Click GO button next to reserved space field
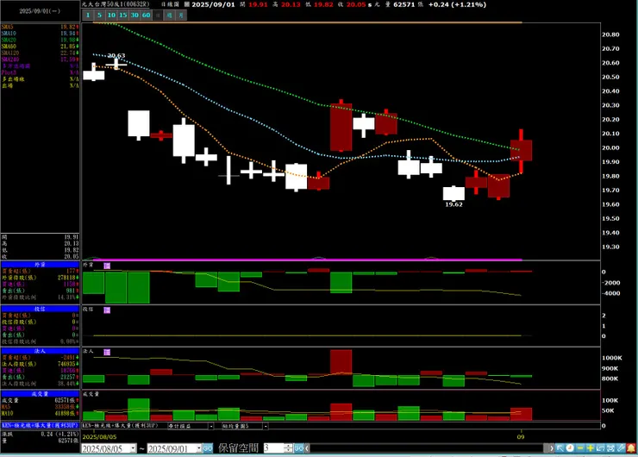638x457 pixels. pos(298,448)
